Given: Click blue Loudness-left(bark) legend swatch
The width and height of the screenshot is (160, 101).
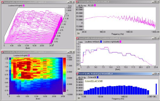Looking at the screenshot, I should click(x=101, y=42).
